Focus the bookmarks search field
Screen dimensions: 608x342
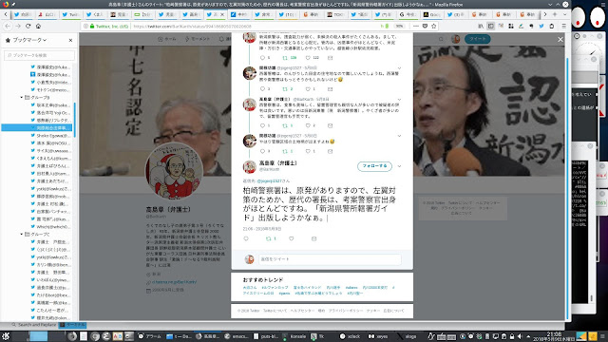tap(39, 55)
